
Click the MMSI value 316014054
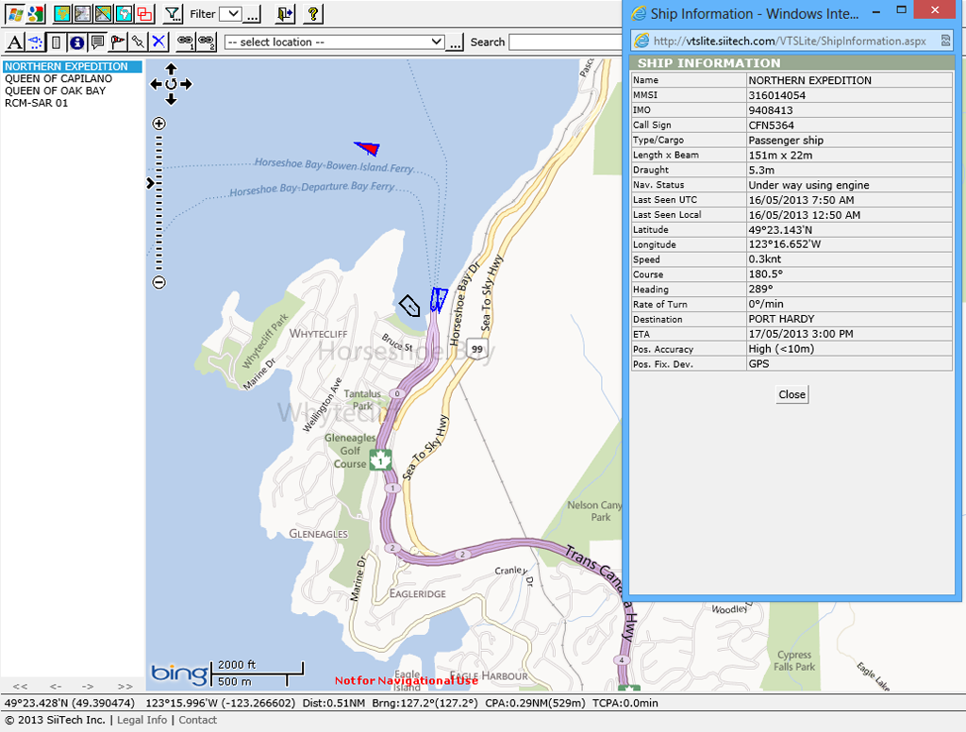point(777,95)
